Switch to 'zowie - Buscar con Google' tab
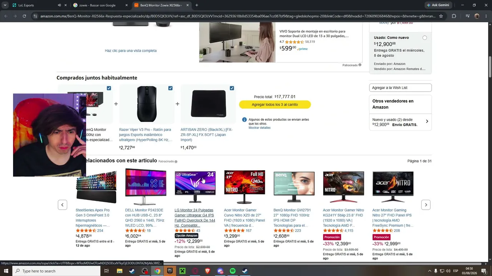Viewport: 492px width, 276px height. pos(101,5)
